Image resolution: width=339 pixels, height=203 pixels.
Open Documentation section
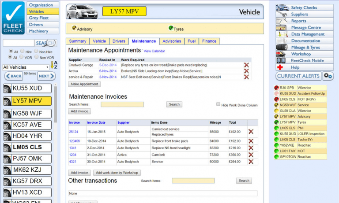coord(305,41)
